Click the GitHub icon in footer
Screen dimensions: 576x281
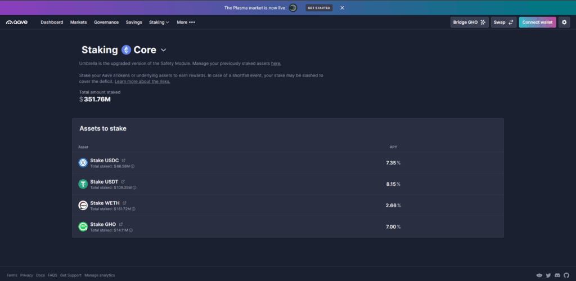tap(566, 275)
